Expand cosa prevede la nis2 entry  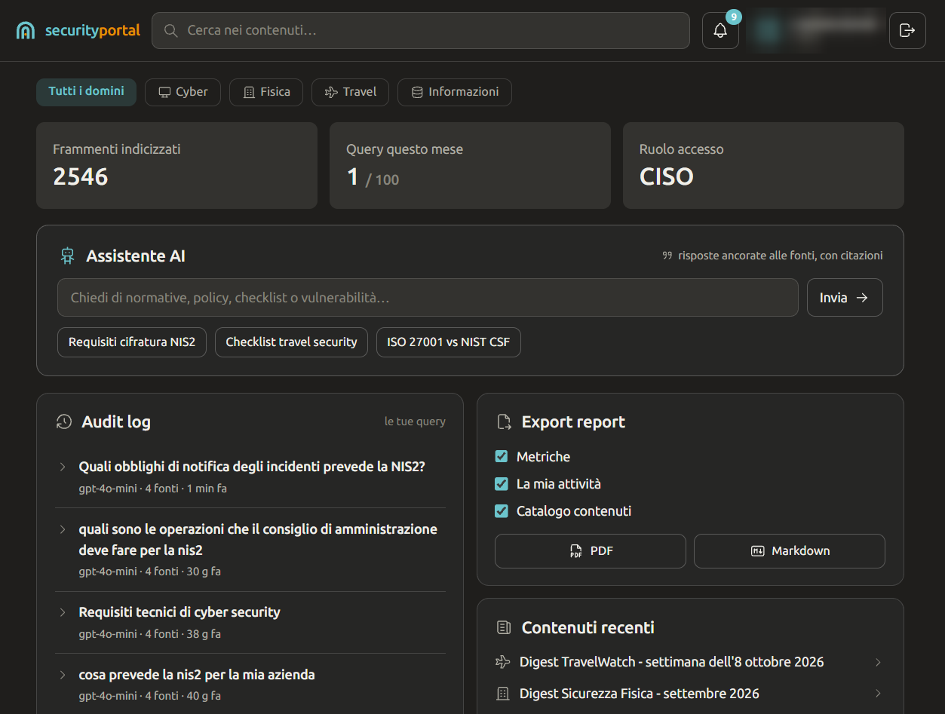[x=63, y=675]
